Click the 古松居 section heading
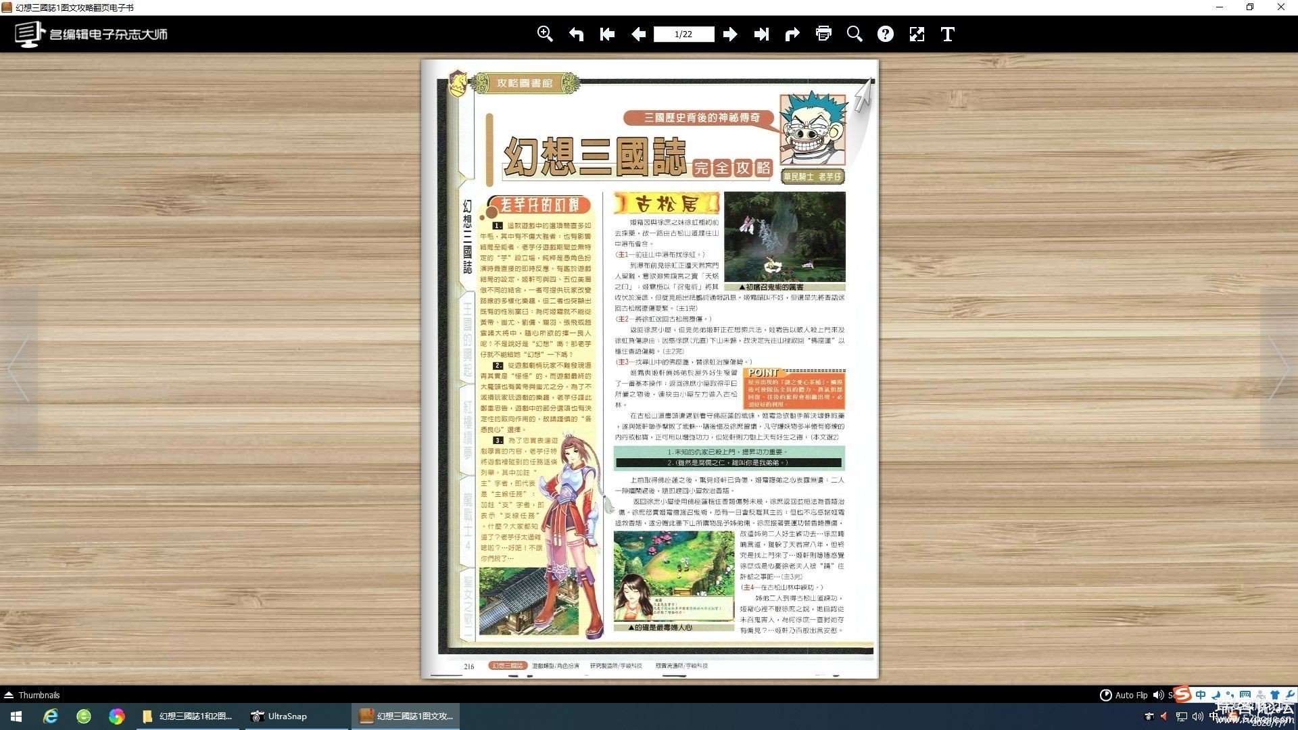 pos(667,203)
